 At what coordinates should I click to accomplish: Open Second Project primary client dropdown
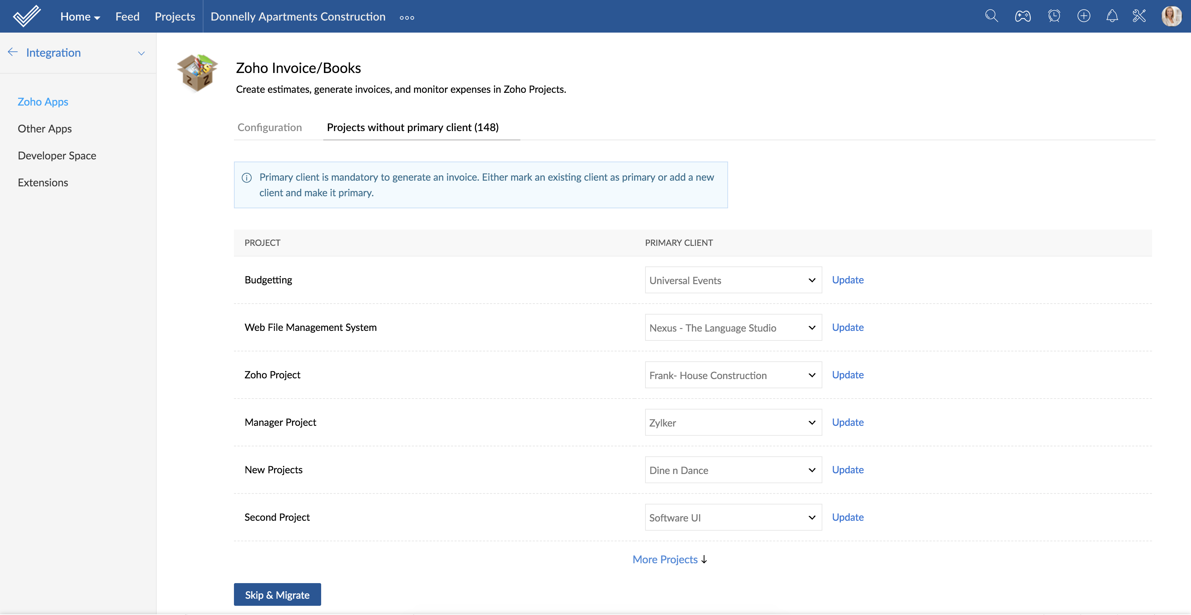click(733, 518)
